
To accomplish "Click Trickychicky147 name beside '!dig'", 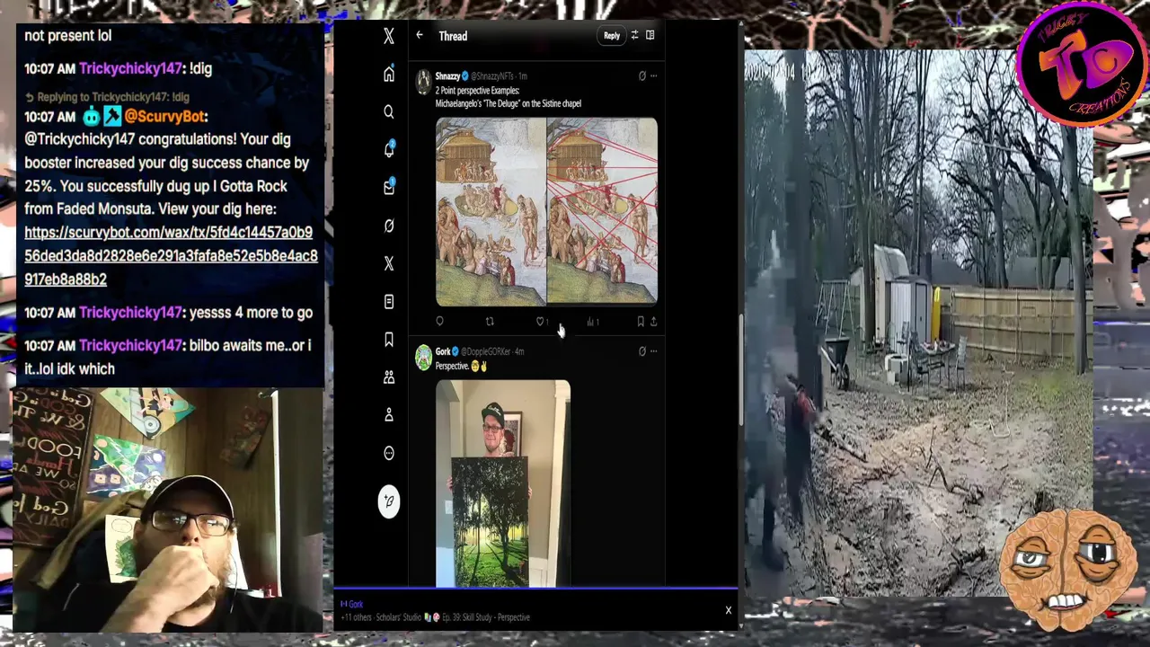I will pyautogui.click(x=131, y=68).
